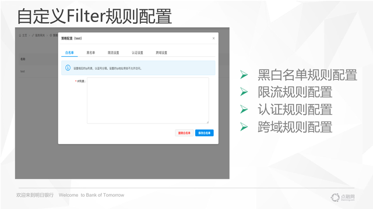Click the red 删除白名单 button

pyautogui.click(x=184, y=133)
